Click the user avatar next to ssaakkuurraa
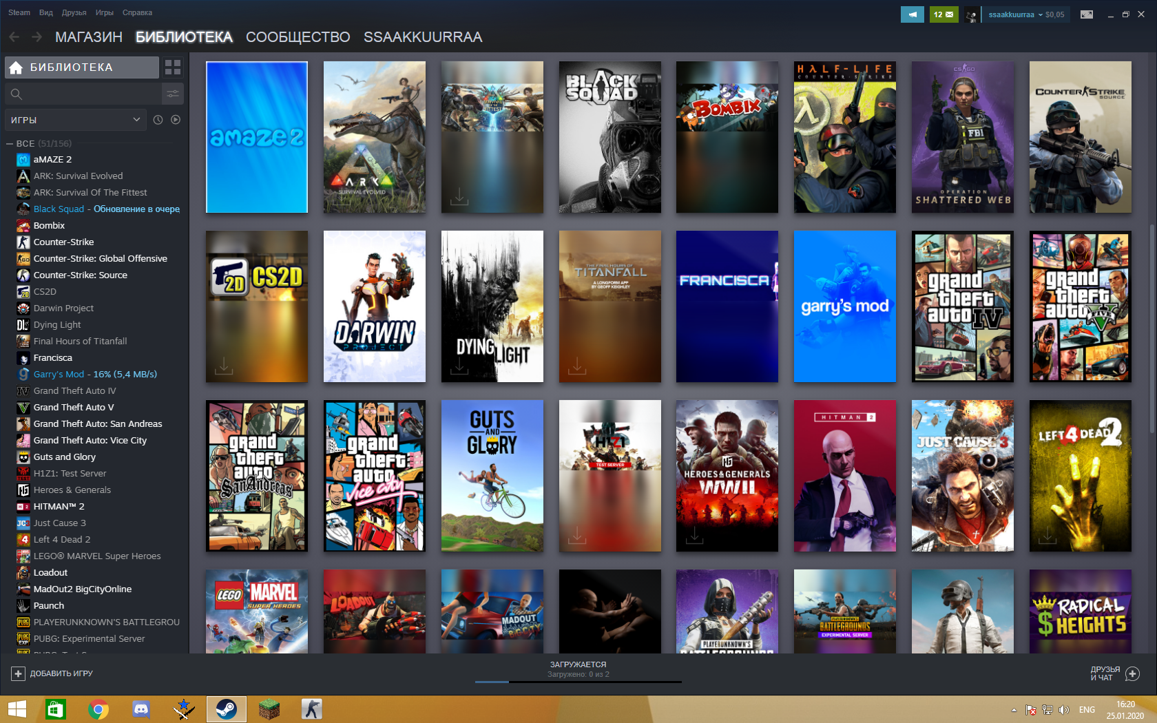This screenshot has height=723, width=1157. click(x=972, y=14)
